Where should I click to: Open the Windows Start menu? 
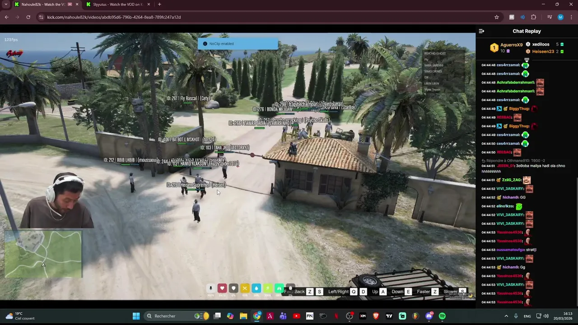[136, 316]
